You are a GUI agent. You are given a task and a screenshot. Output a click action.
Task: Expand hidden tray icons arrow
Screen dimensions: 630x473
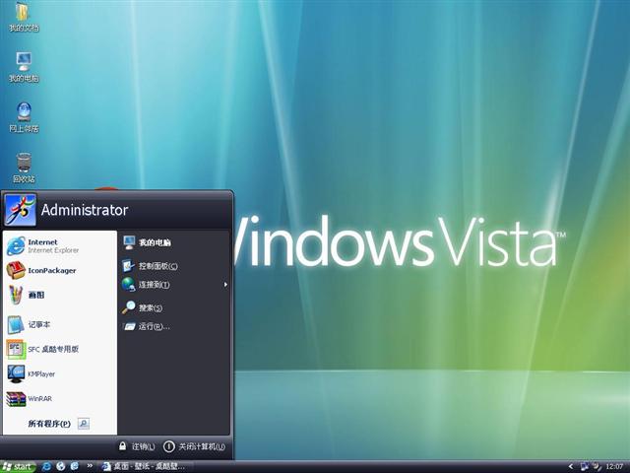[x=571, y=466]
